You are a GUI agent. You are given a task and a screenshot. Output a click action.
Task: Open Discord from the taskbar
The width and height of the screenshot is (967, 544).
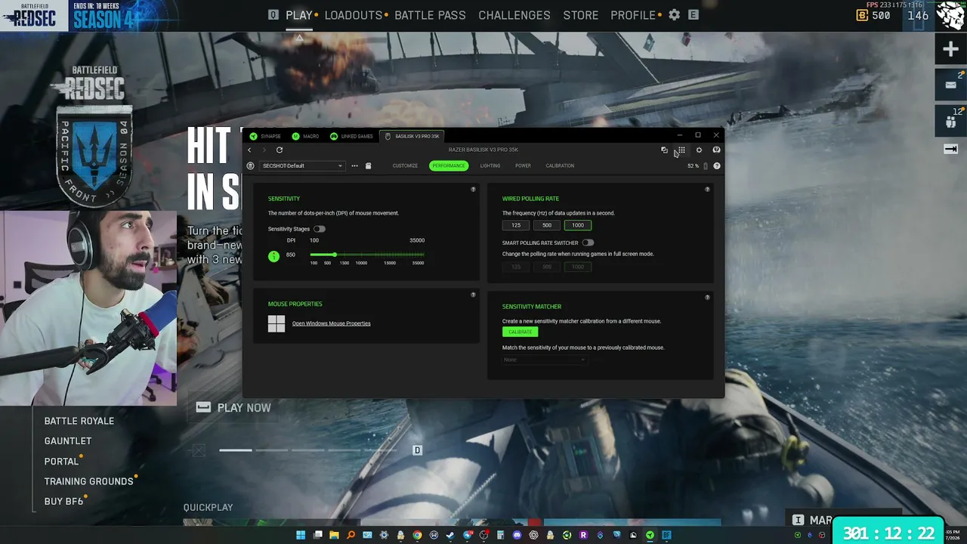[x=517, y=535]
